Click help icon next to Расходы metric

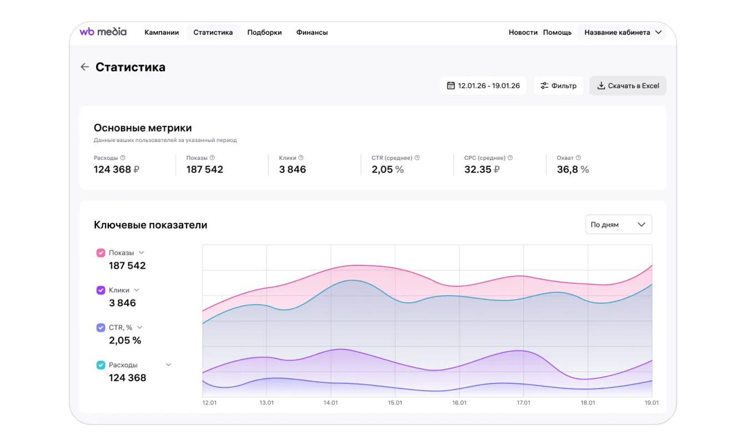123,158
